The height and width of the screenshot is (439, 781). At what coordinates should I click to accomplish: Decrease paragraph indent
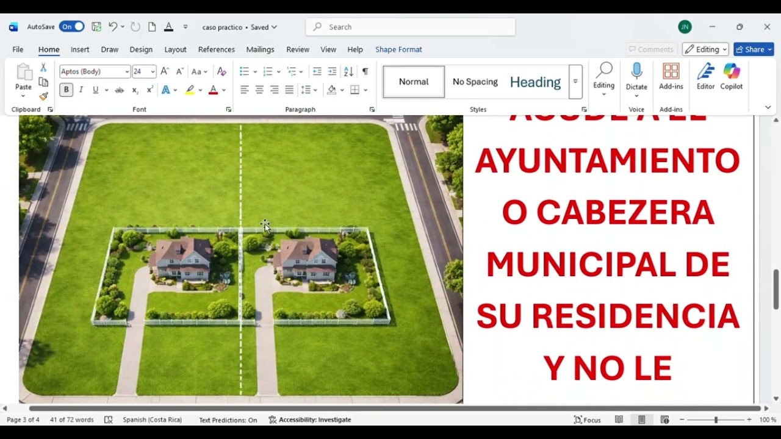317,71
